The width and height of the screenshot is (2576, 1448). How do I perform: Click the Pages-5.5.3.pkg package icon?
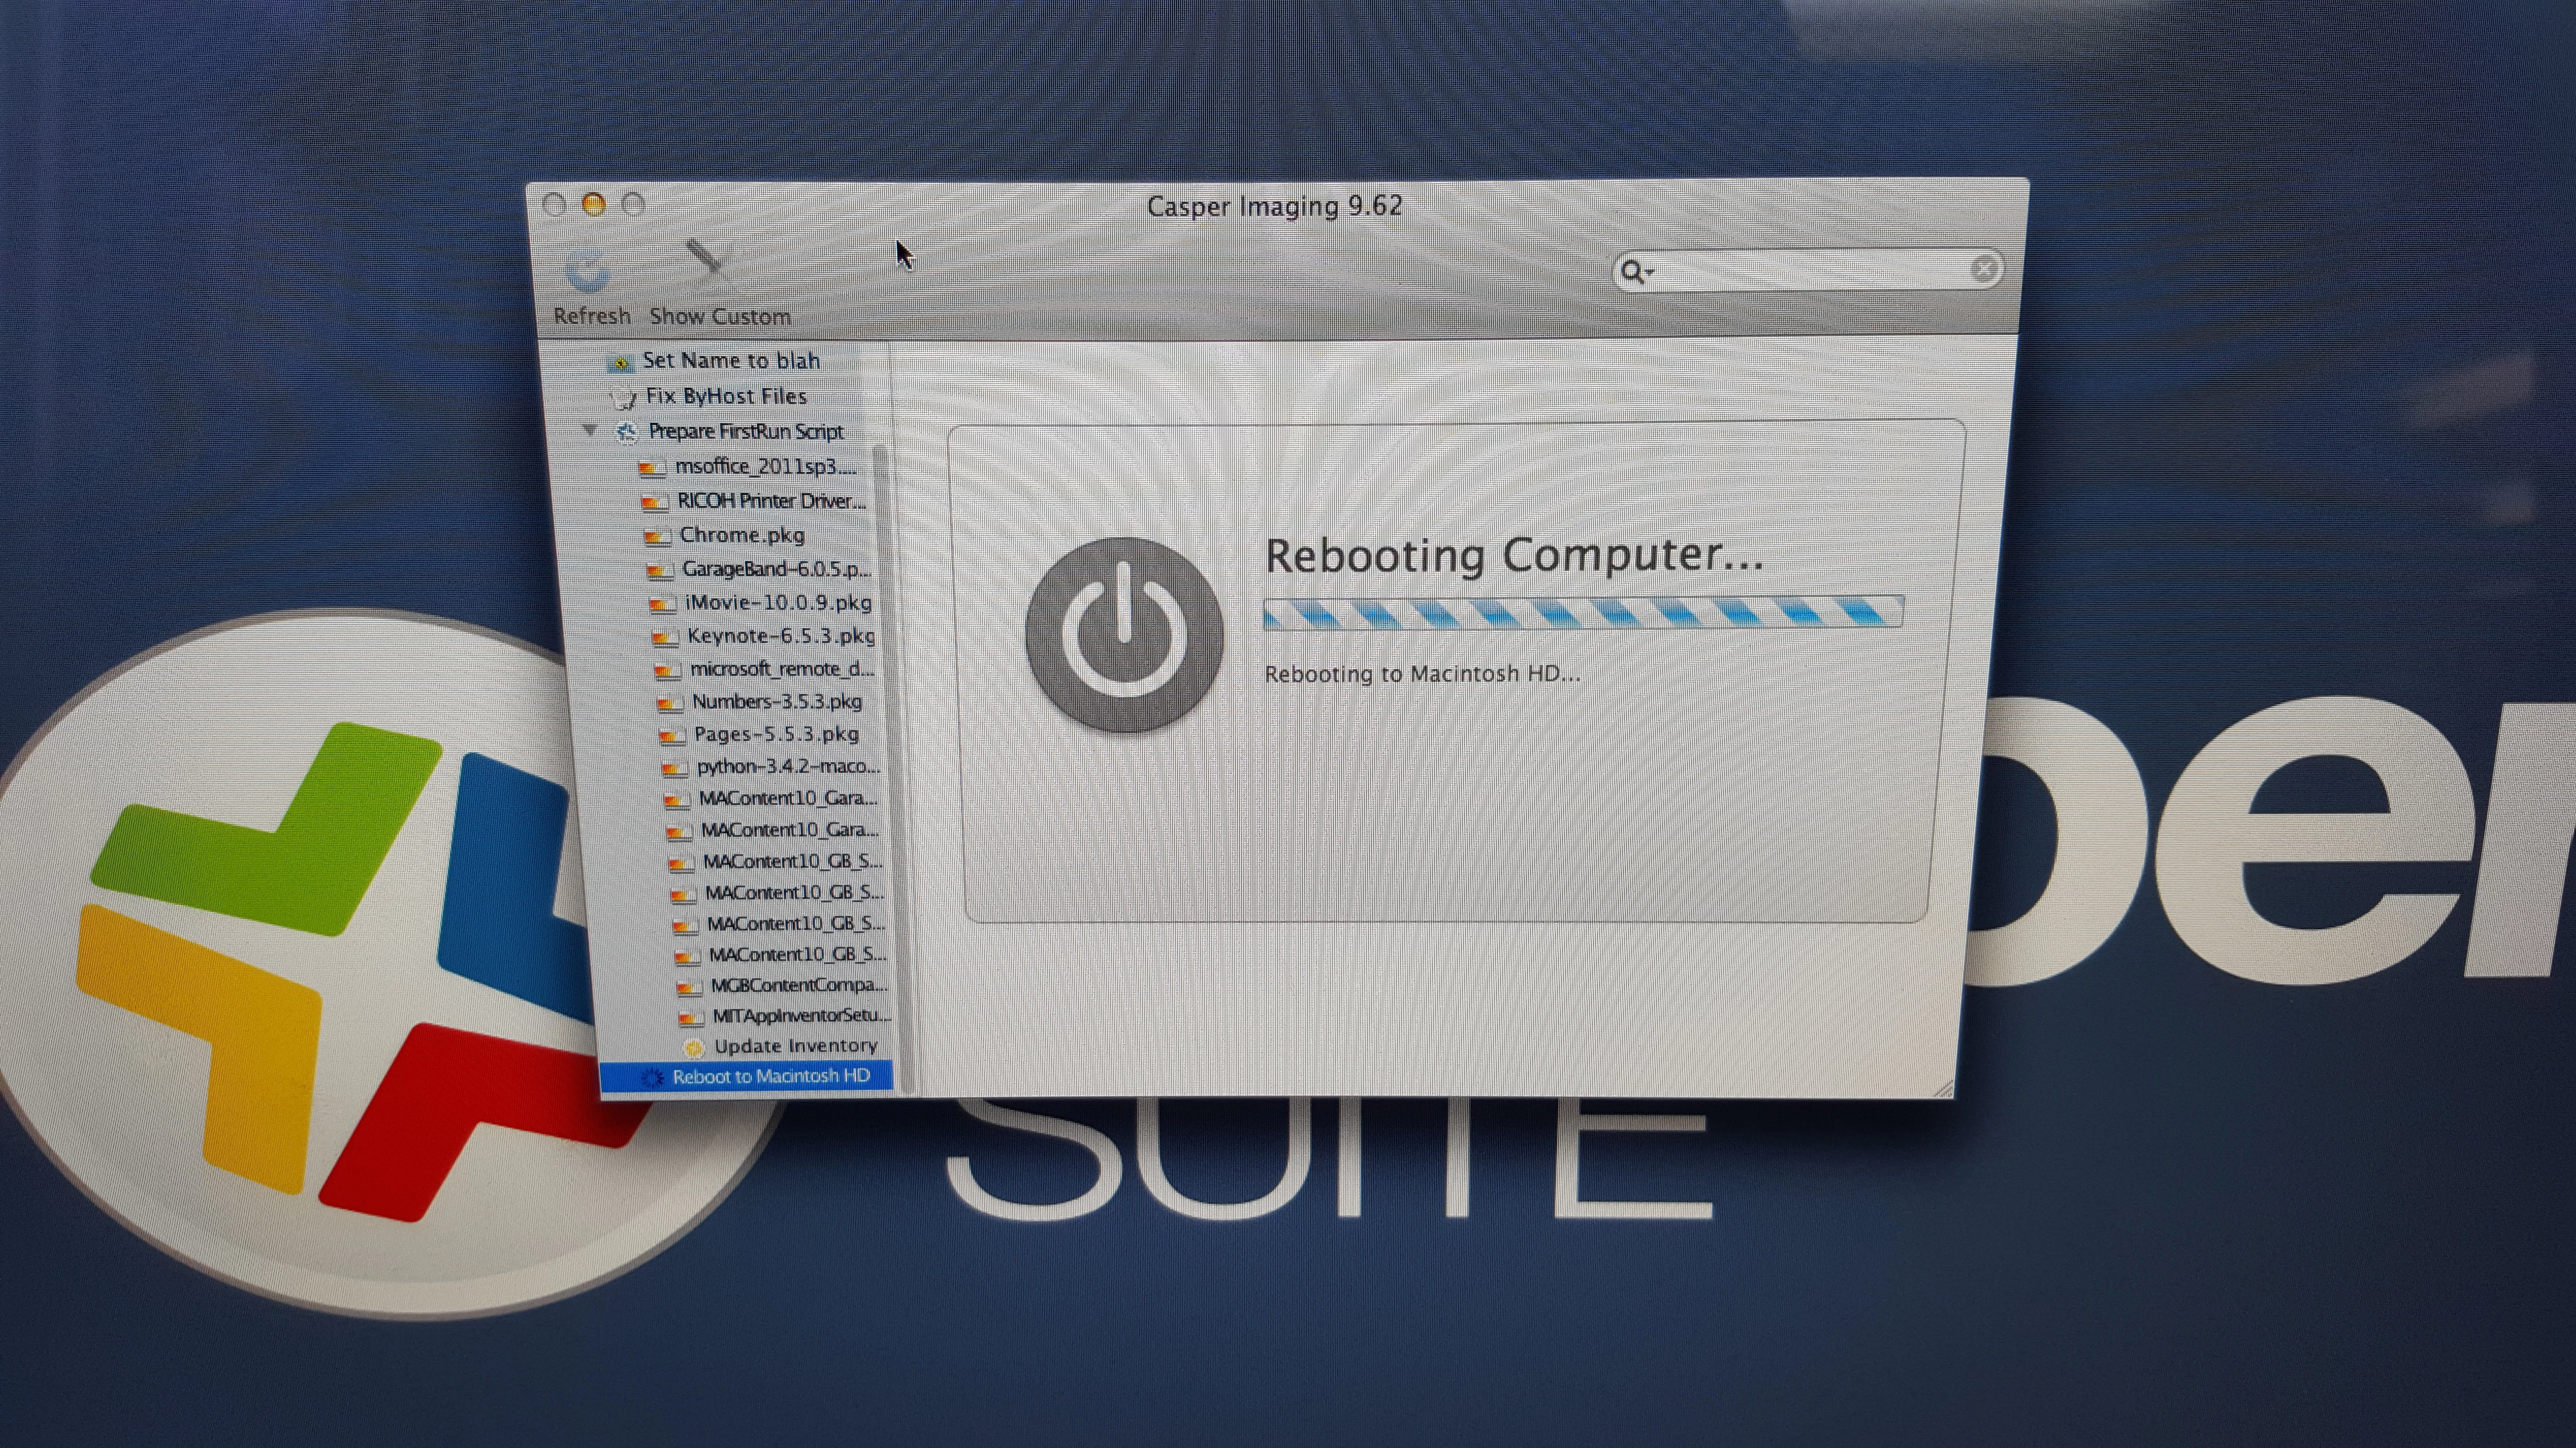(672, 736)
